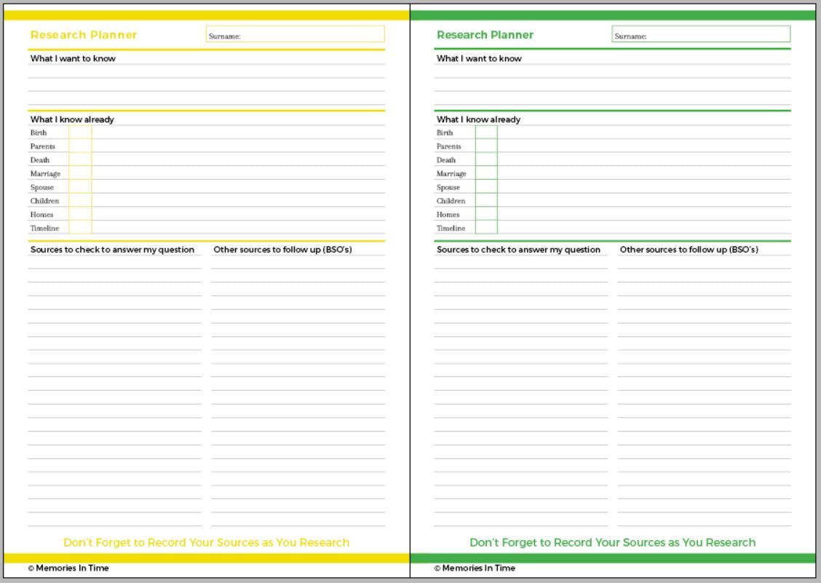
Task: Tick the Parents box on the green page
Action: click(x=486, y=146)
